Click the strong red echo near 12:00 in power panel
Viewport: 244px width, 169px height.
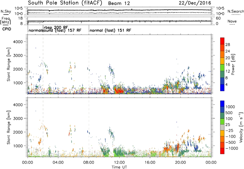pyautogui.click(x=119, y=91)
